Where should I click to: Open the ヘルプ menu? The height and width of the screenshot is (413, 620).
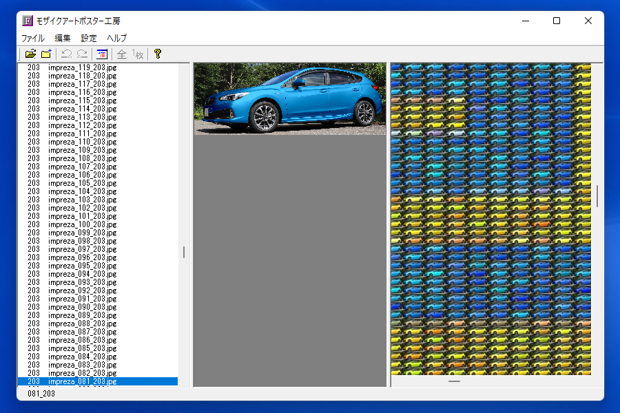[x=116, y=39]
